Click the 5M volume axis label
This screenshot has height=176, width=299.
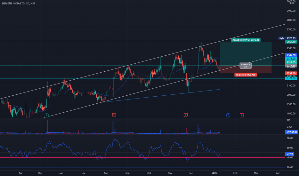coord(288,120)
